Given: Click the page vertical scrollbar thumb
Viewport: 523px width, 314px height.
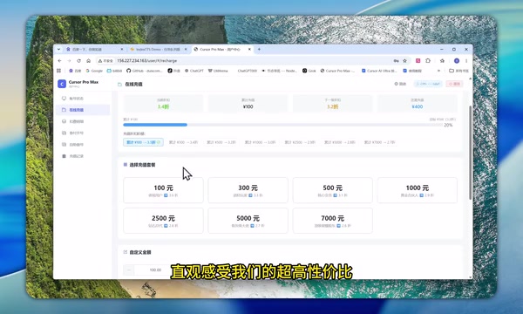Looking at the screenshot, I should (x=471, y=153).
